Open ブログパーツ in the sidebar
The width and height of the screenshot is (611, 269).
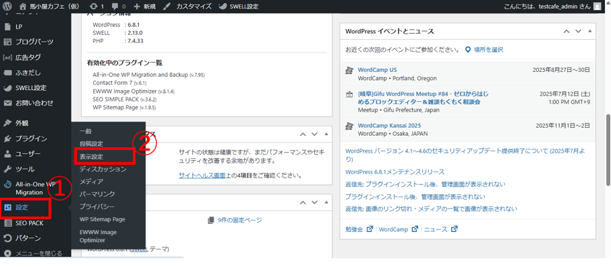tap(36, 42)
